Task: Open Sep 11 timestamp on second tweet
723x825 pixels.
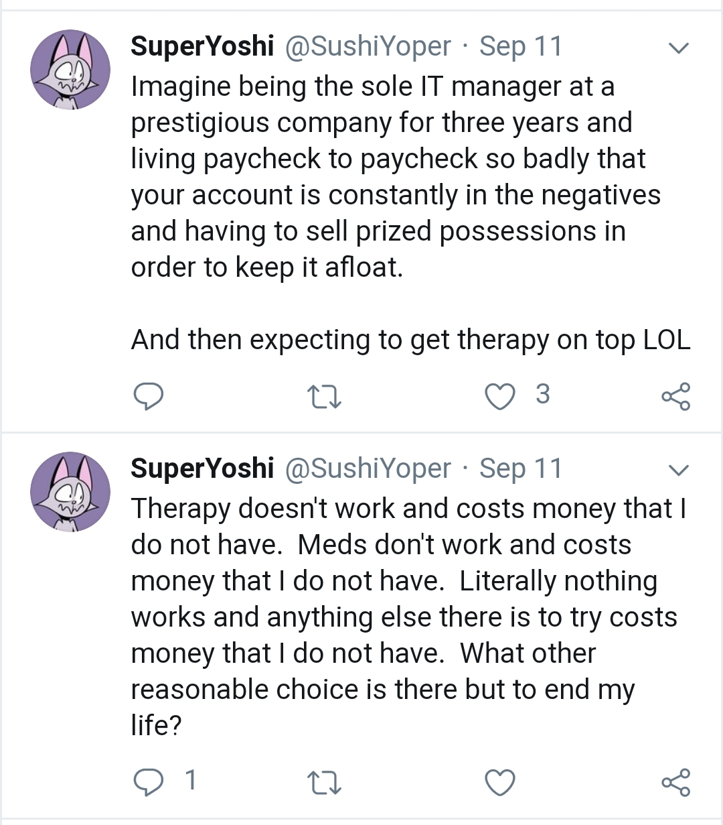Action: click(521, 469)
